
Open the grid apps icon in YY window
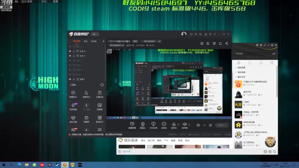[272, 63]
